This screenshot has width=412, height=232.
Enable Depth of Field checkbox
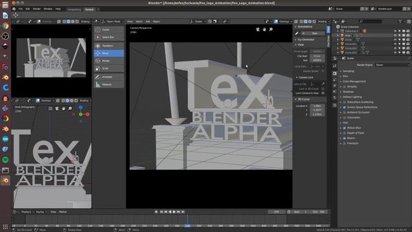click(x=344, y=133)
